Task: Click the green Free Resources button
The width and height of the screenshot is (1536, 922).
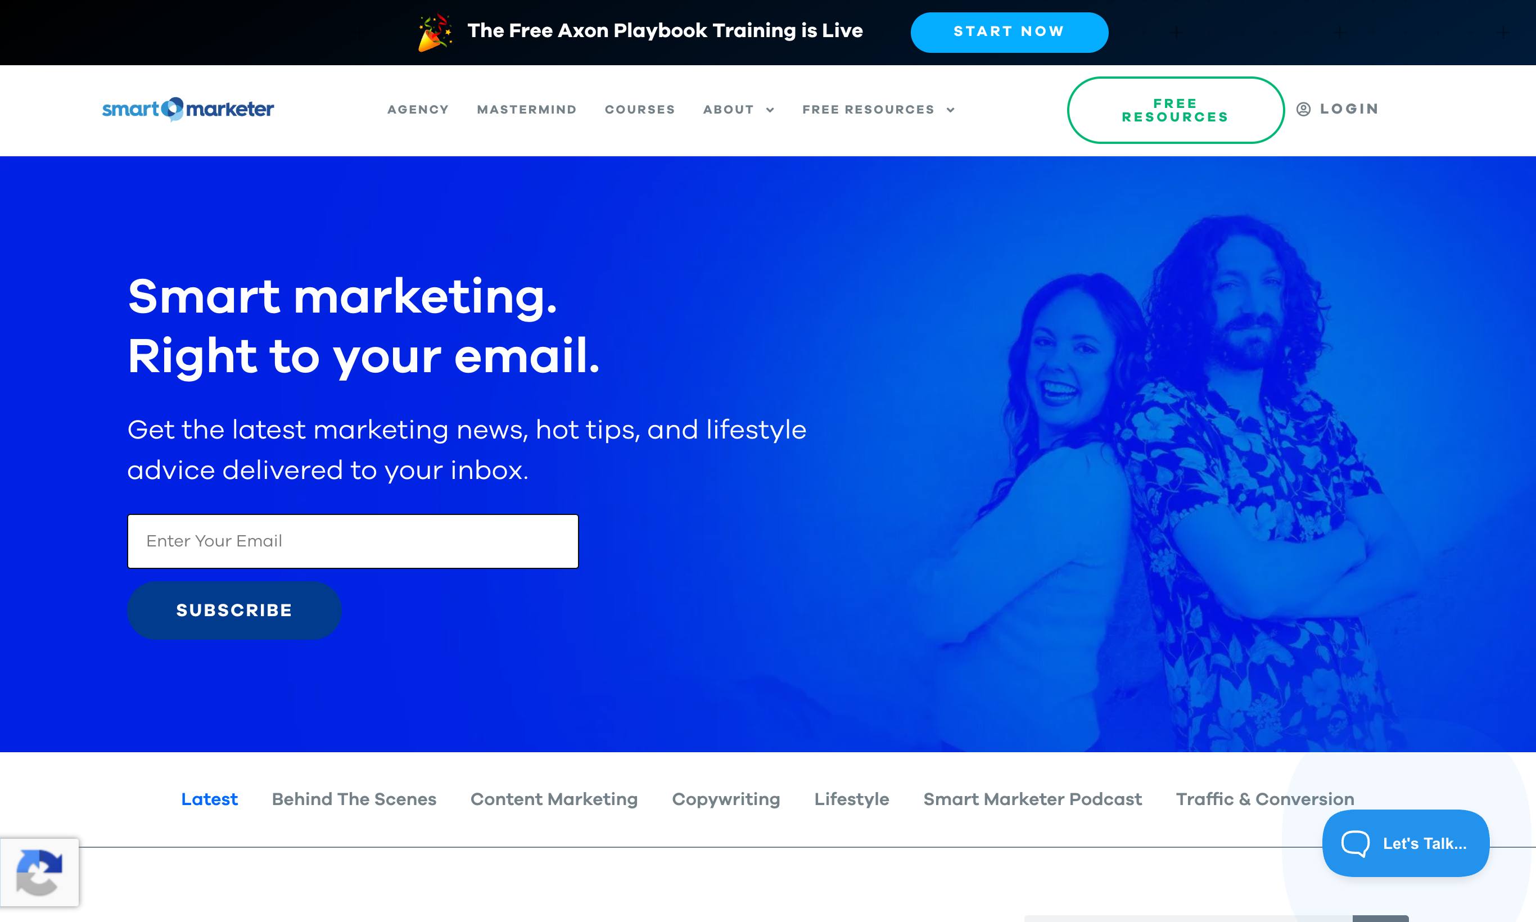Action: click(1176, 110)
